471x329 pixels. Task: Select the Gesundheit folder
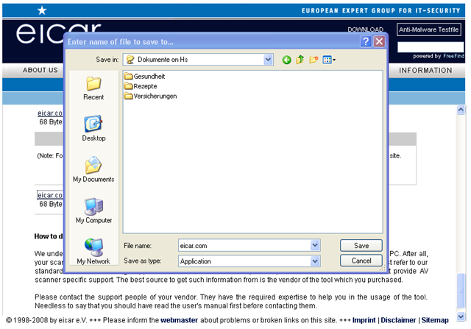pyautogui.click(x=144, y=77)
